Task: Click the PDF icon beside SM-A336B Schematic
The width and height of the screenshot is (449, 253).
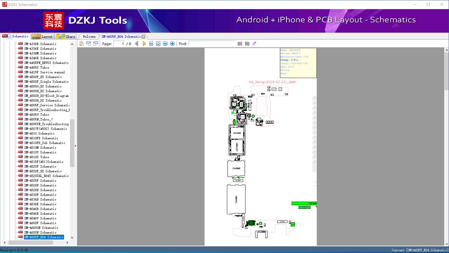Action: pos(20,44)
